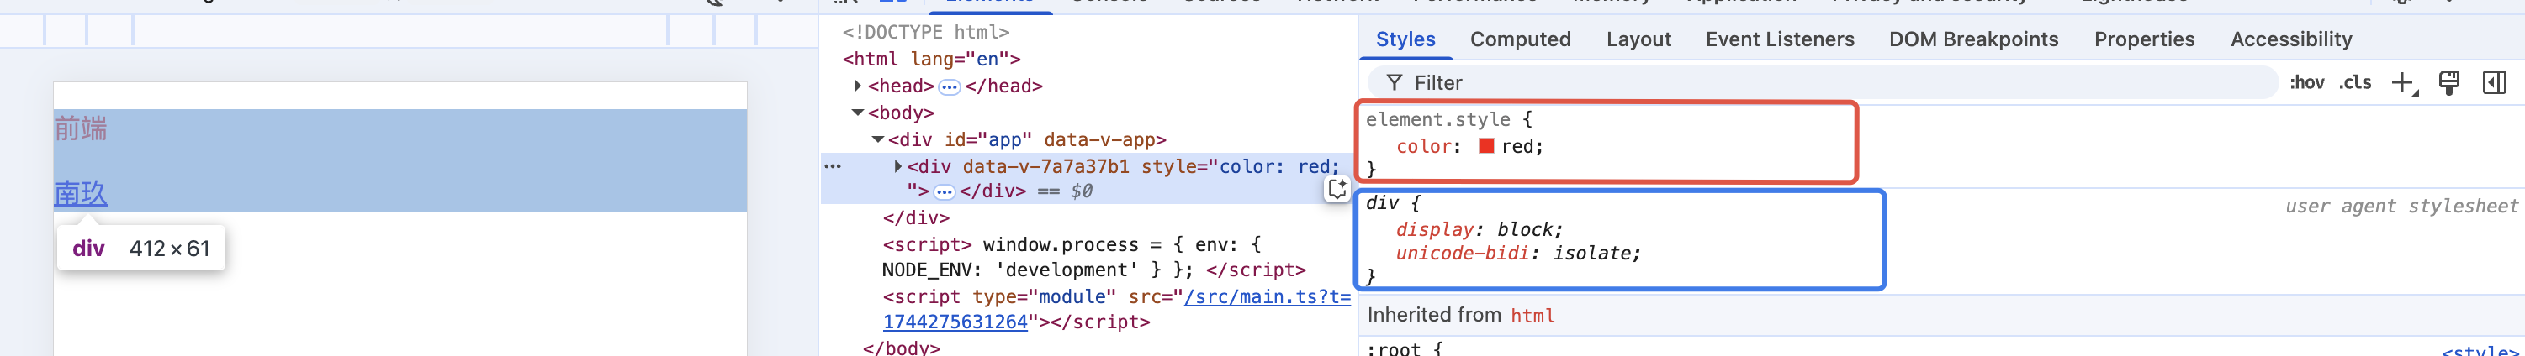Image resolution: width=2525 pixels, height=356 pixels.
Task: Click the Filter styles input field
Action: [x=1824, y=83]
